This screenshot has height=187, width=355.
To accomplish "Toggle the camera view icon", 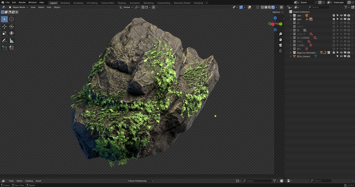I will point(280,45).
